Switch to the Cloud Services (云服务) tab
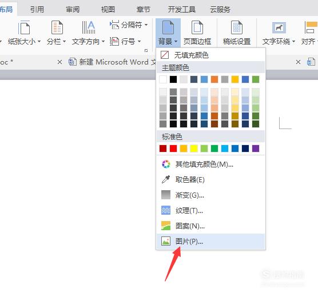The height and width of the screenshot is (301, 318). click(x=220, y=9)
